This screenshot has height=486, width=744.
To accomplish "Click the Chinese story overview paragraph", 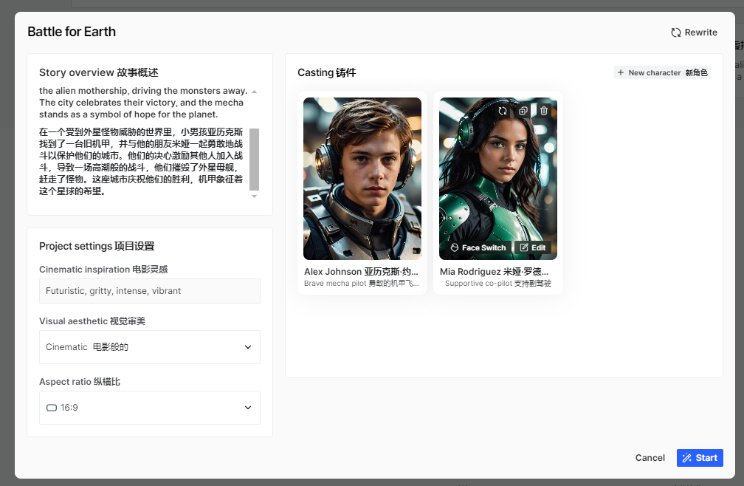I will tap(141, 161).
